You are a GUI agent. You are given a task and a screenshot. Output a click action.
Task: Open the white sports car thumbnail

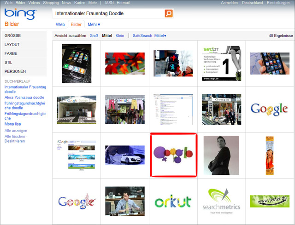click(x=125, y=156)
